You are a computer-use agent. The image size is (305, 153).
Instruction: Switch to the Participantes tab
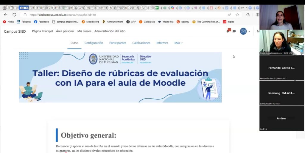tap(118, 43)
